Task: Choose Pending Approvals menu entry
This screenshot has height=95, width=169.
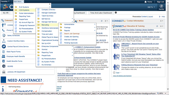Action: point(71,43)
